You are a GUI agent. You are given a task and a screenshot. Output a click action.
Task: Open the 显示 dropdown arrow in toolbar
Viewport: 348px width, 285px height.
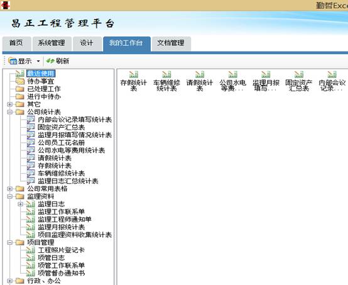tap(38, 61)
